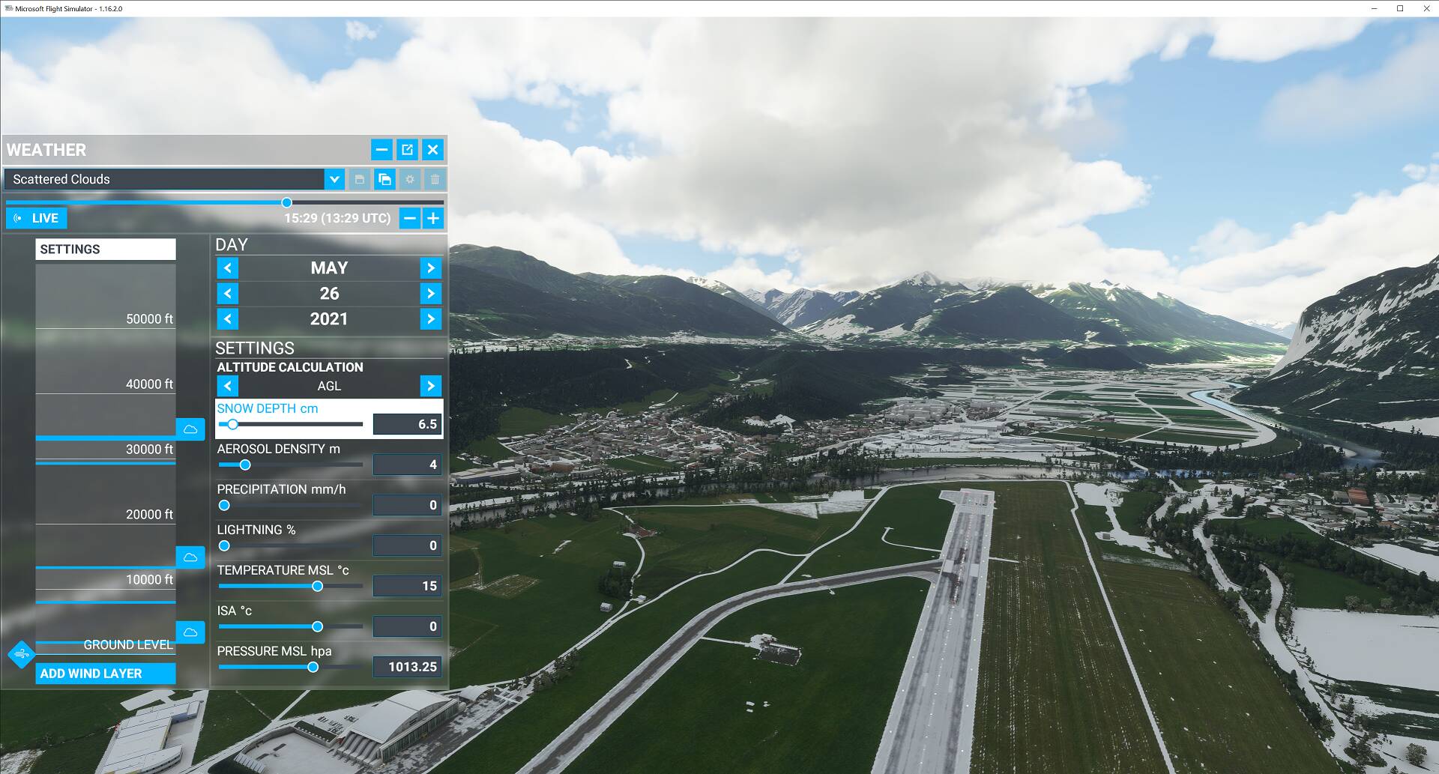
Task: Close the Weather panel
Action: pos(432,150)
